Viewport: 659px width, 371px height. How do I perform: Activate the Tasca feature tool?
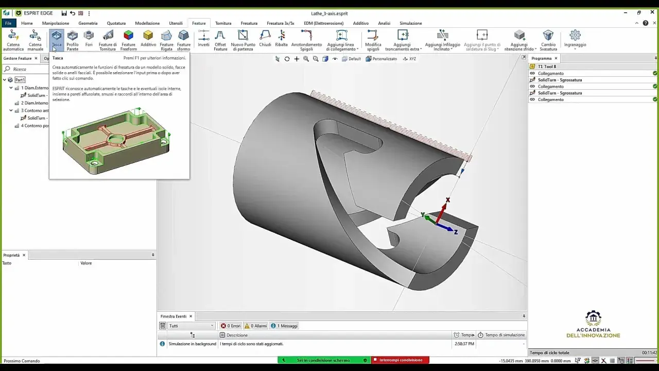pyautogui.click(x=57, y=40)
